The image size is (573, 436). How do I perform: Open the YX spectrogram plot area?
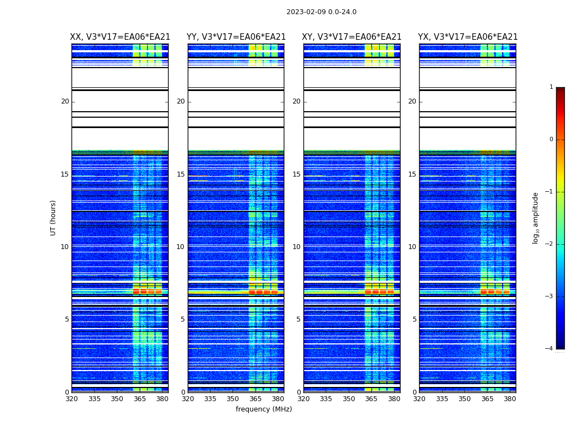468,218
